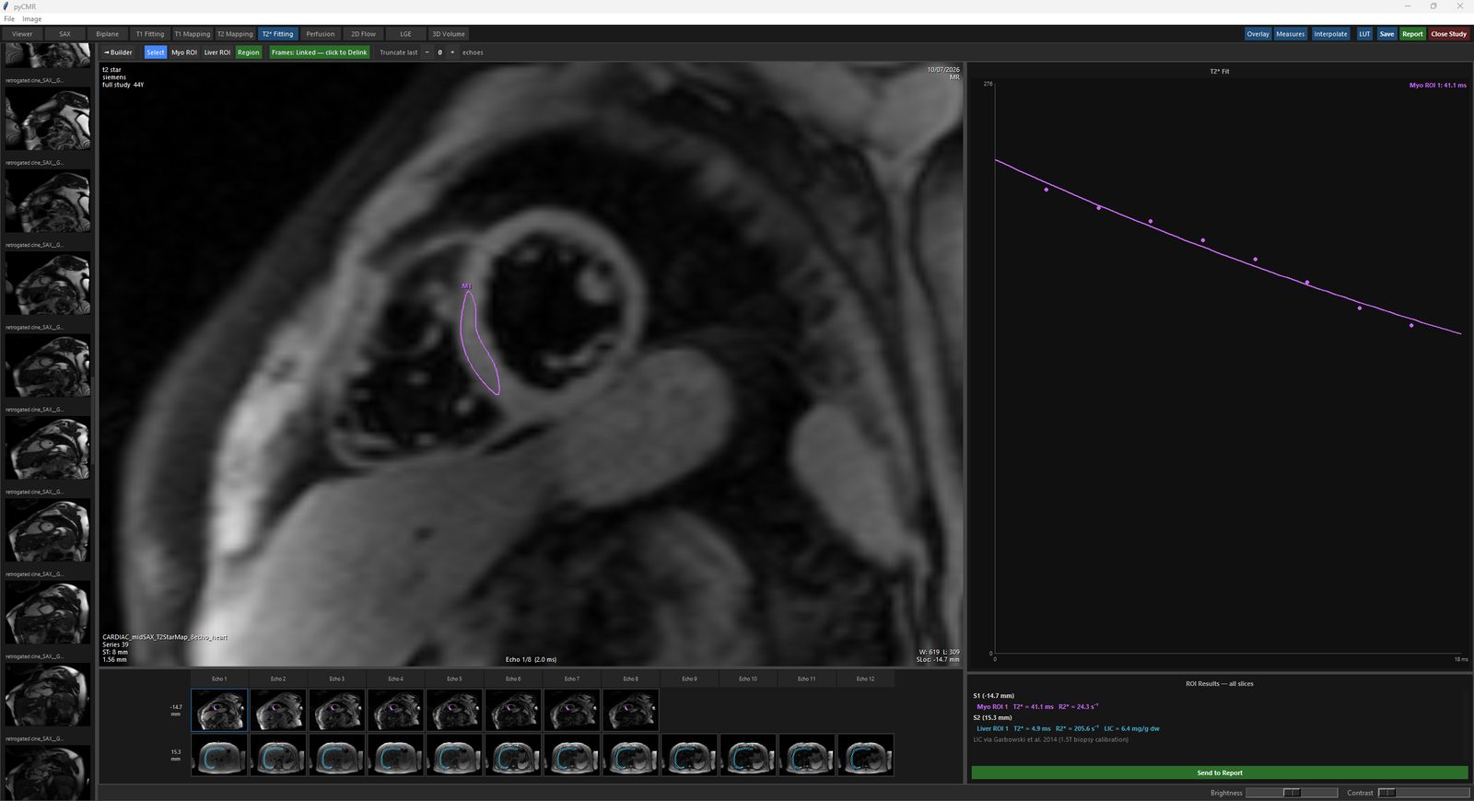Open the 2D Flow tab
The image size is (1474, 801).
tap(363, 34)
